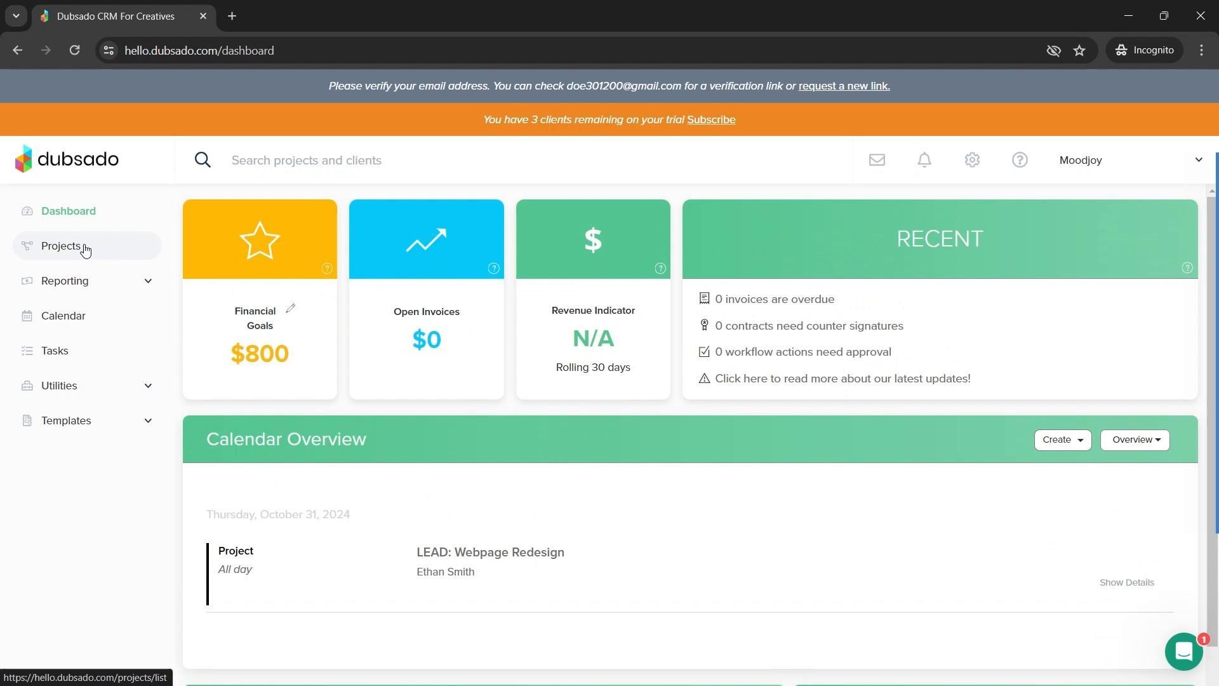Open Projects in sidebar
This screenshot has width=1219, height=686.
87,246
